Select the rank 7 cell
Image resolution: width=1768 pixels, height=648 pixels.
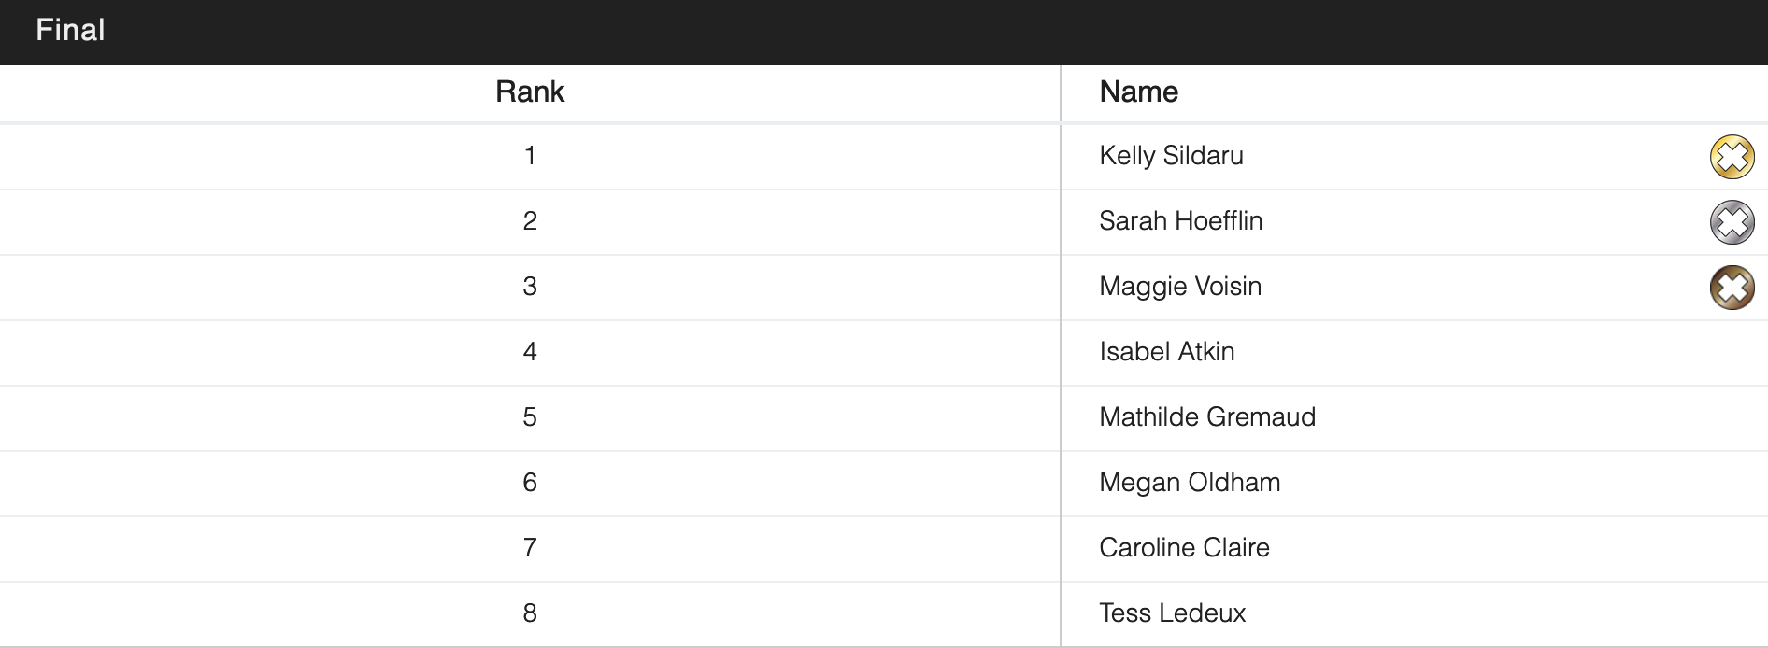(530, 548)
